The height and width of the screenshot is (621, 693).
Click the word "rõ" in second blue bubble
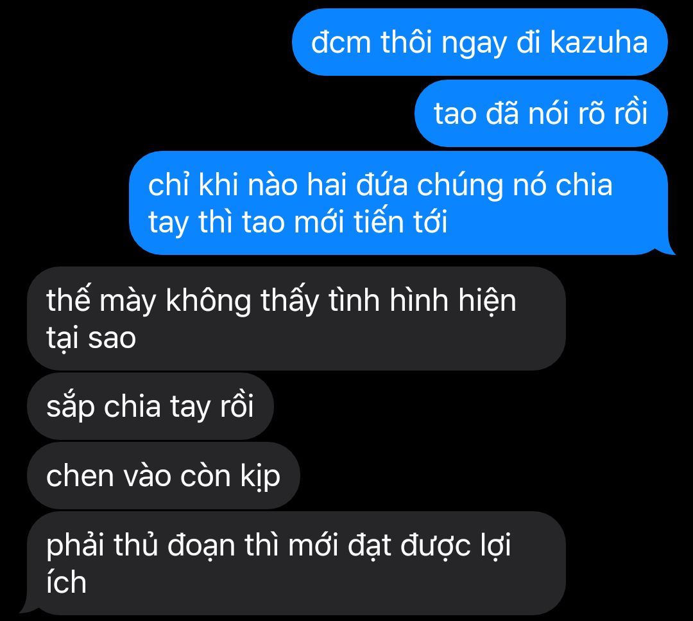click(x=592, y=113)
